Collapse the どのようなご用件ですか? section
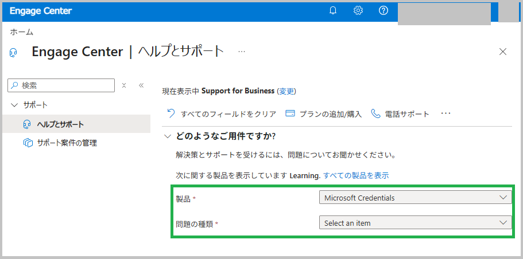Viewport: 523px width, 259px height. 168,136
